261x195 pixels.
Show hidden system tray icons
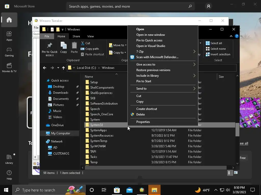[x=216, y=190]
